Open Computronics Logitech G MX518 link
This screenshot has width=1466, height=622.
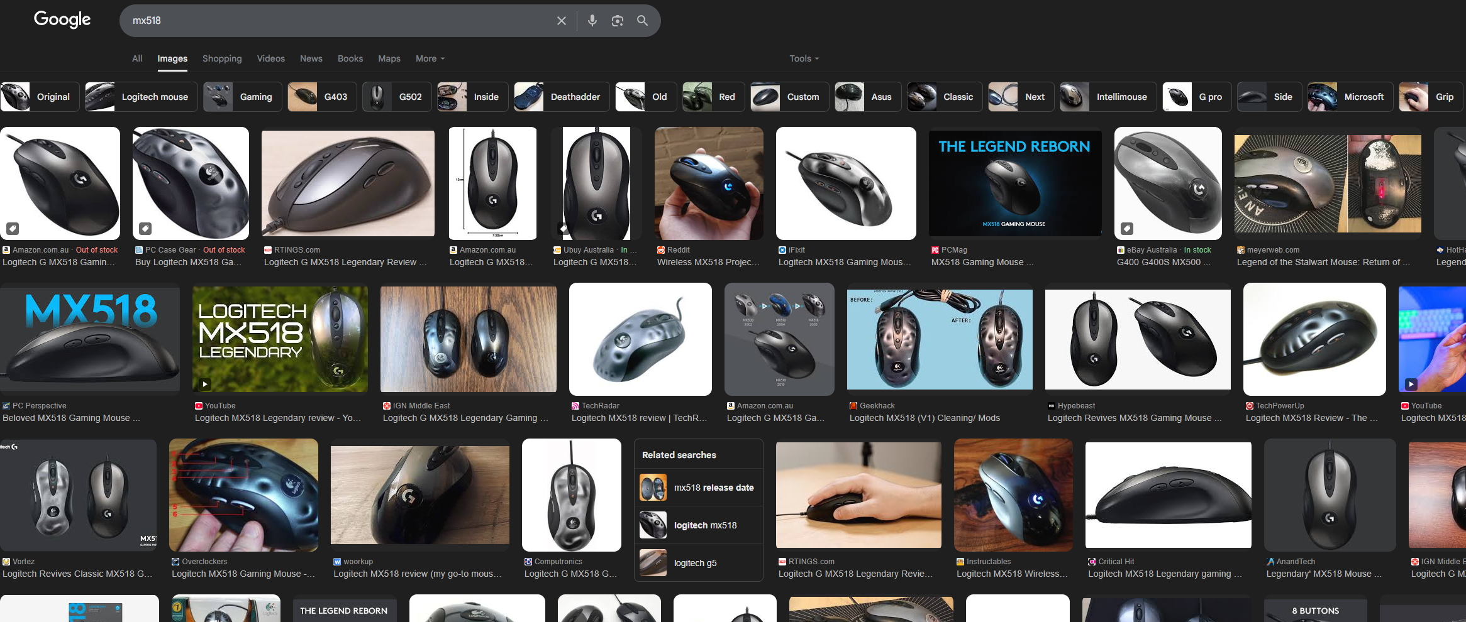570,574
